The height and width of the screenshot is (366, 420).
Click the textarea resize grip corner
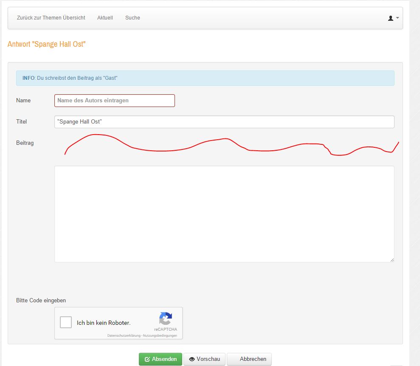tap(392, 260)
